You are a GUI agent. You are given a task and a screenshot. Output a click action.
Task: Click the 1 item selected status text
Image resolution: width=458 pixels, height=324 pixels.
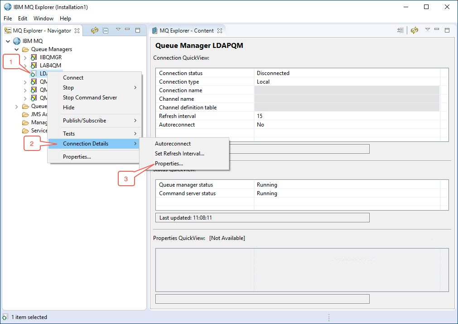[29, 317]
